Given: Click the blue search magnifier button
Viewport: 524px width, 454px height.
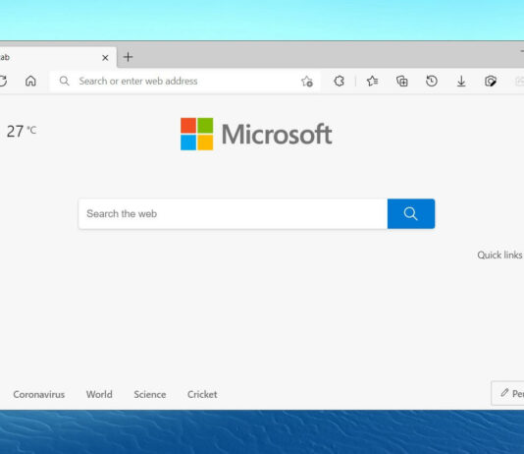Looking at the screenshot, I should pyautogui.click(x=411, y=214).
